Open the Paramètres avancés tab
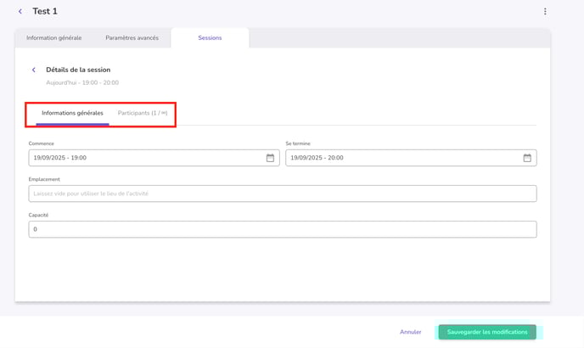Image resolution: width=584 pixels, height=348 pixels. coord(132,38)
